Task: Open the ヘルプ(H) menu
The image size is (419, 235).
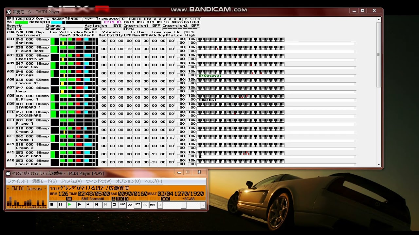Action: click(154, 181)
